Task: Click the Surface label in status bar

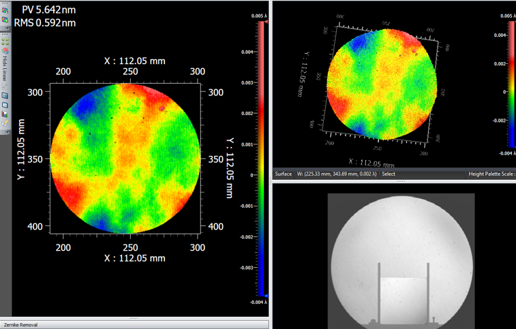Action: [x=284, y=174]
